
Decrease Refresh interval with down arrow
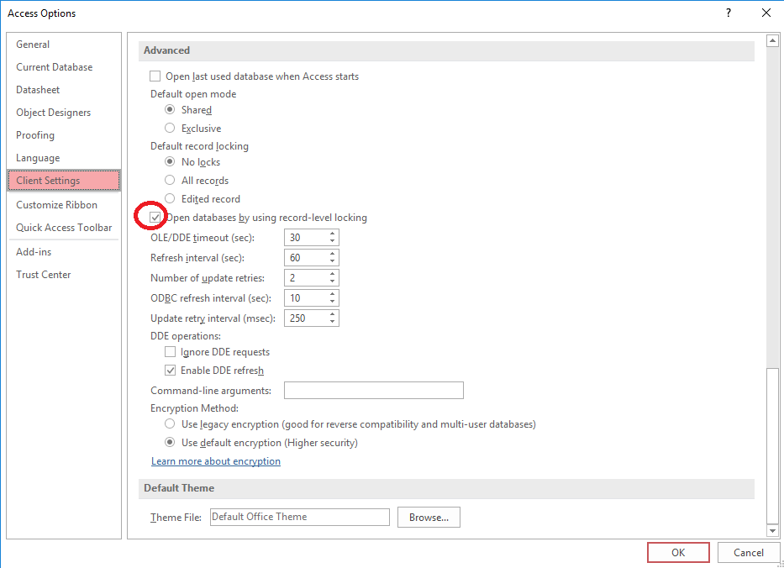point(332,261)
